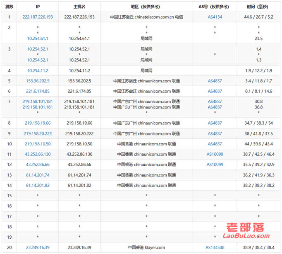This screenshot has height=254, width=282.
Task: Select time cell 38.9 / 38.4 / 38.4
Action: click(x=258, y=247)
